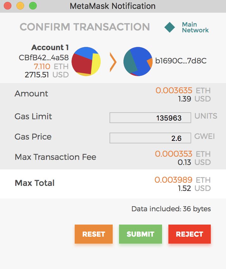Screen dimensions: 226x269
Task: Click the Data included 36 bytes text
Action: point(171,209)
